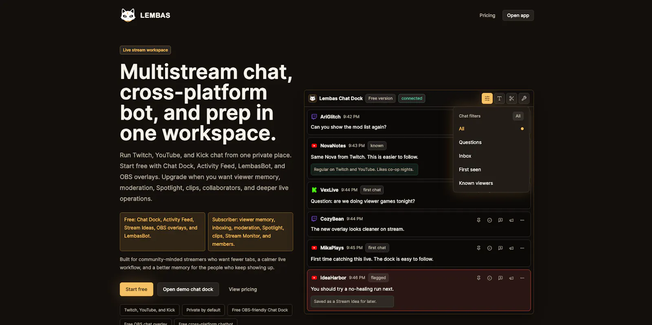Viewport: 652px width, 325px height.
Task: Click the Open app button
Action: (518, 15)
